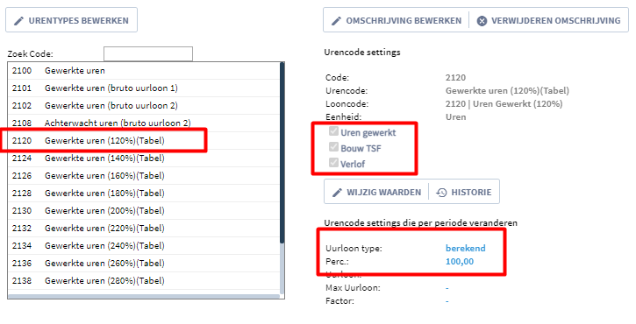Click Urencode value Gewerkte uren (120%)(Tabel) in settings
This screenshot has width=636, height=324.
pos(507,91)
